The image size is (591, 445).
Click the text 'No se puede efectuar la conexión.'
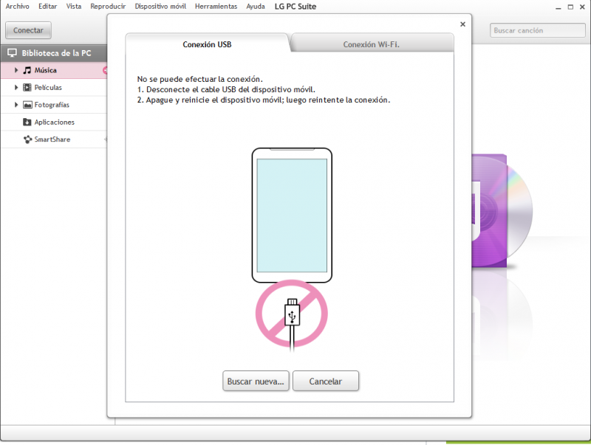[199, 79]
